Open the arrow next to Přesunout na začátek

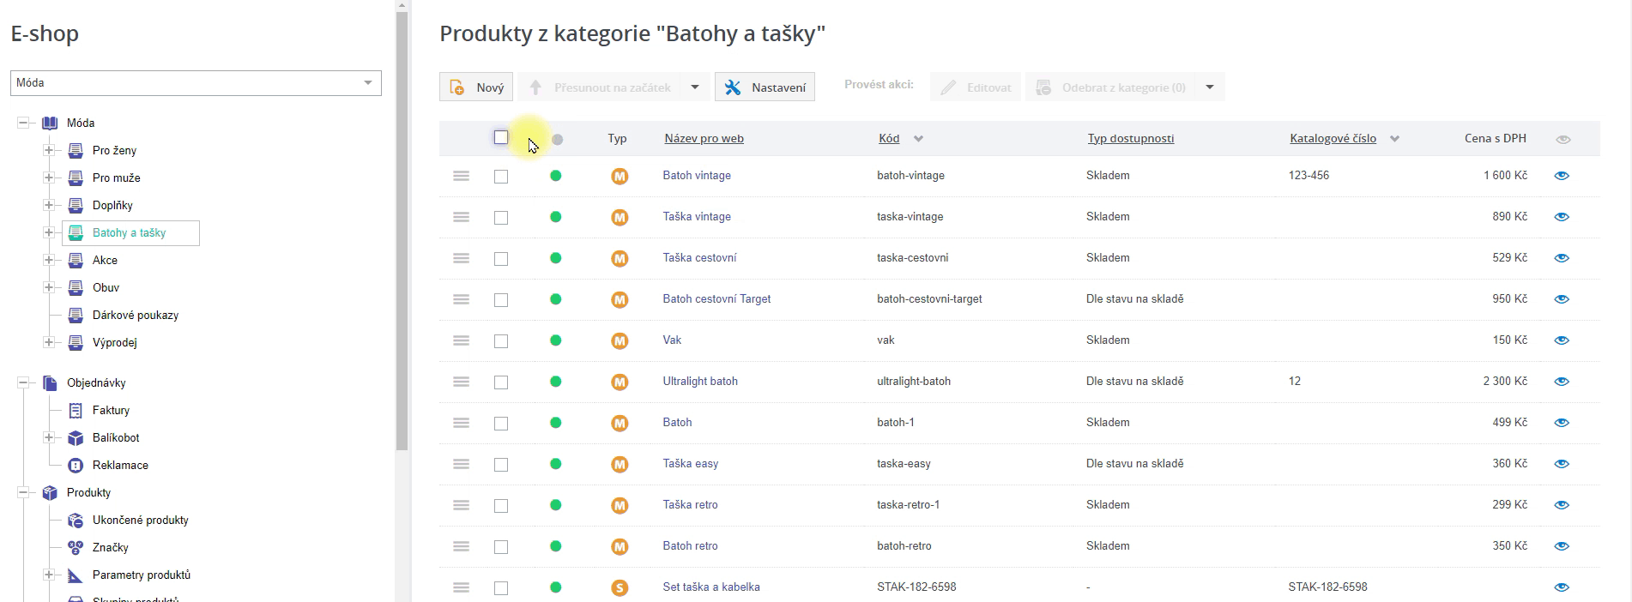pyautogui.click(x=695, y=87)
